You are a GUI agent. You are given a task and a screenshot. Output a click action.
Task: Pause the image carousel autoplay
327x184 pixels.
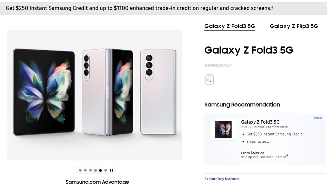click(111, 170)
